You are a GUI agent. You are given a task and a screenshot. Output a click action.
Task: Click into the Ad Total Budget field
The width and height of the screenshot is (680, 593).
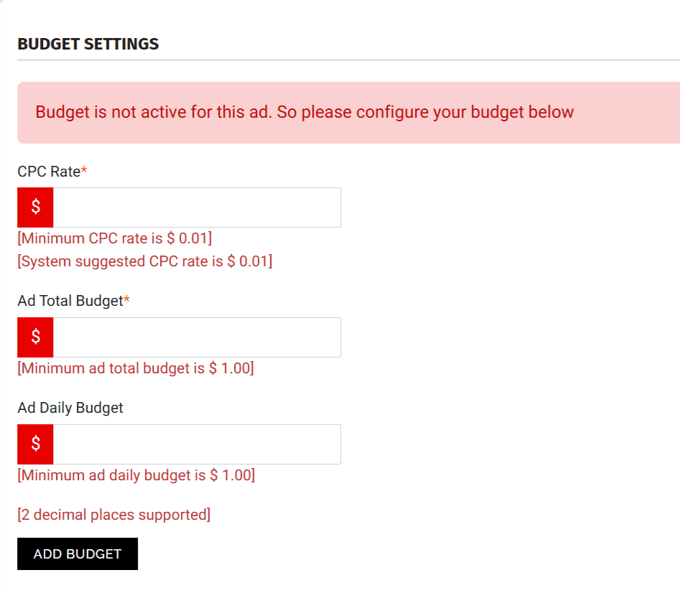tap(197, 337)
